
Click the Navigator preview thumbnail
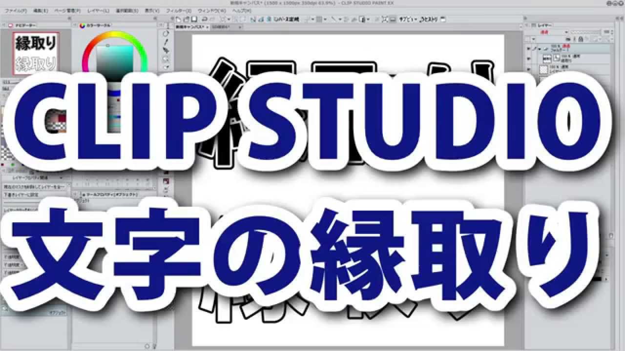click(36, 53)
